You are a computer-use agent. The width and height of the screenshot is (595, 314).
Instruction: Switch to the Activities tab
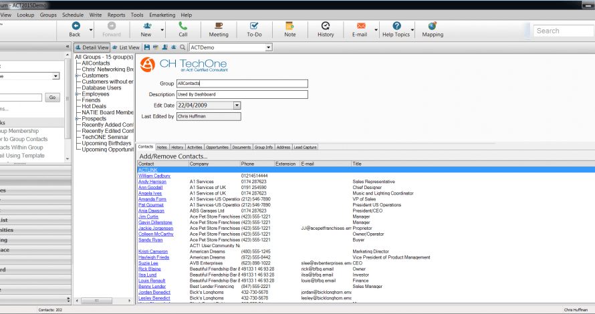pyautogui.click(x=195, y=147)
